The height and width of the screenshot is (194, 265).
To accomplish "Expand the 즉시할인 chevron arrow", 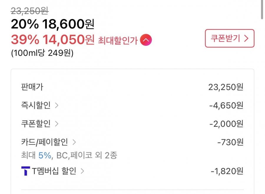I will click(57, 105).
